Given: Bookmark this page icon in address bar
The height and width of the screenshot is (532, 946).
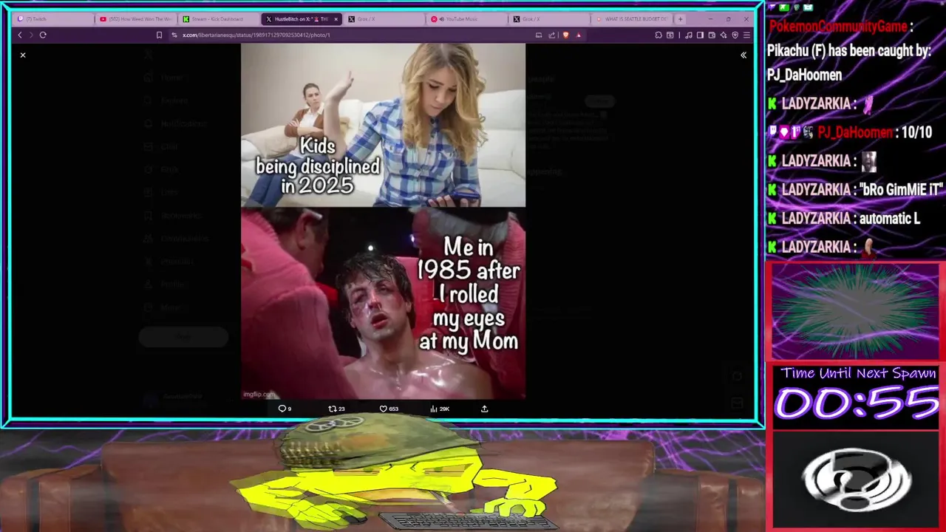Looking at the screenshot, I should 159,35.
